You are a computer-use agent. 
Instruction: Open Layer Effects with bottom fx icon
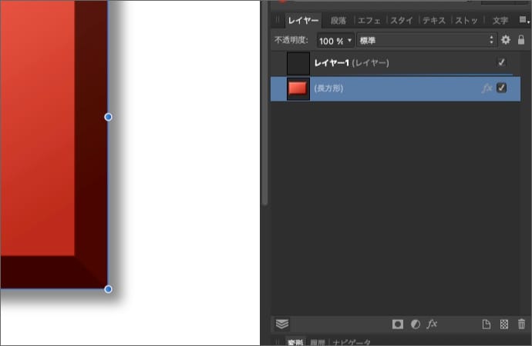click(432, 324)
